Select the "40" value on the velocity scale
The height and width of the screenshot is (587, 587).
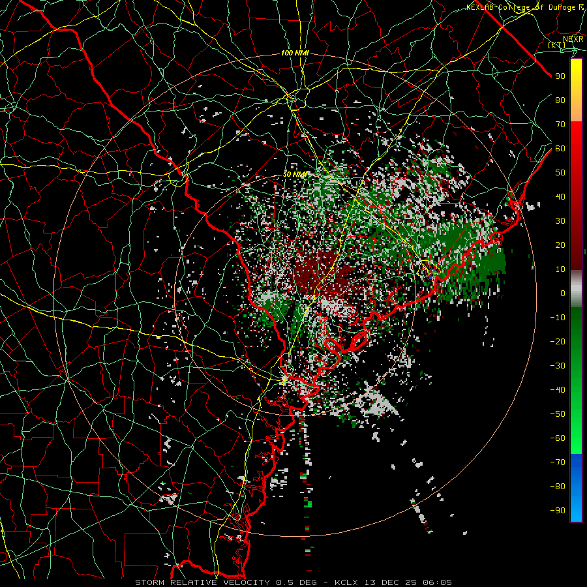point(560,196)
